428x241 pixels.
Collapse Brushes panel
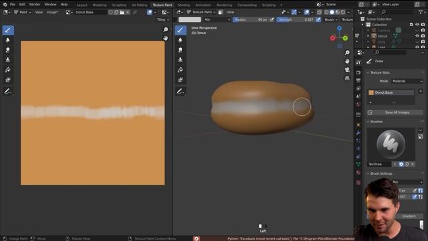[368, 122]
